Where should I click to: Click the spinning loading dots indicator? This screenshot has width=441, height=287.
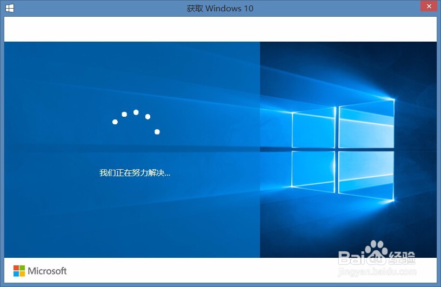click(136, 122)
